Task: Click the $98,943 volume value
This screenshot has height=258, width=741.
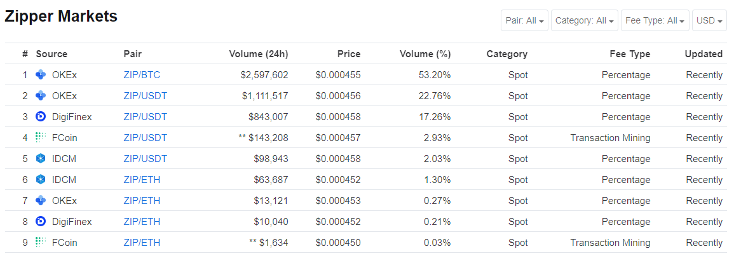Action: pos(271,158)
